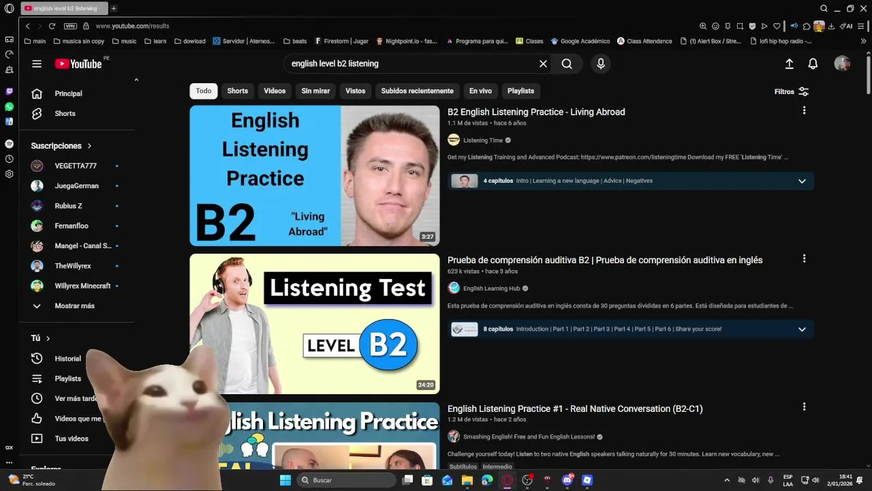Open the YouTube hamburger guide menu
Screen dimensions: 872x491
(37, 63)
